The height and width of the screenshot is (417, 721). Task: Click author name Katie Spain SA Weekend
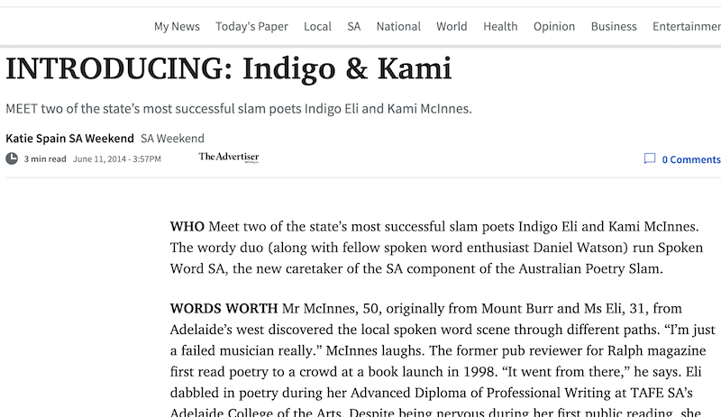tap(69, 139)
